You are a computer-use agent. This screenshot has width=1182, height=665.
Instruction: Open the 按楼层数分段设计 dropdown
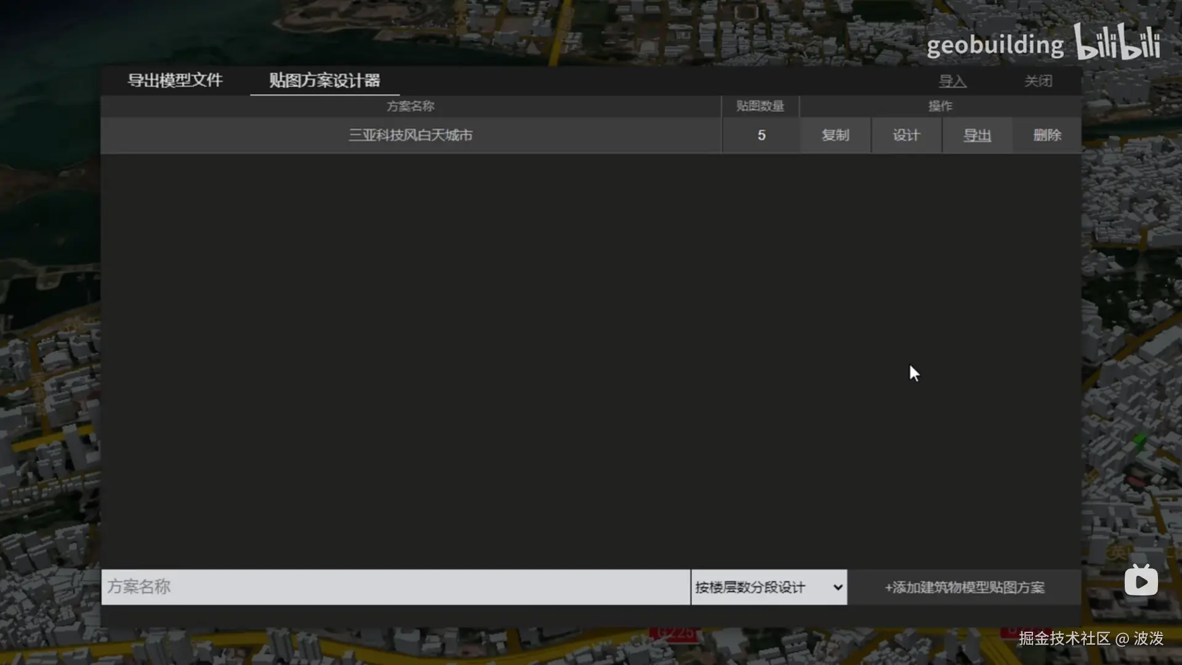(x=768, y=587)
